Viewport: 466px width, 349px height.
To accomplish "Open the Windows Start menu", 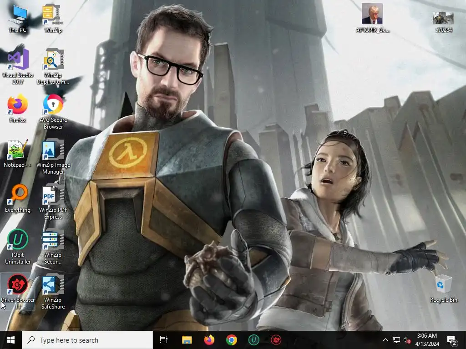I will click(x=11, y=340).
